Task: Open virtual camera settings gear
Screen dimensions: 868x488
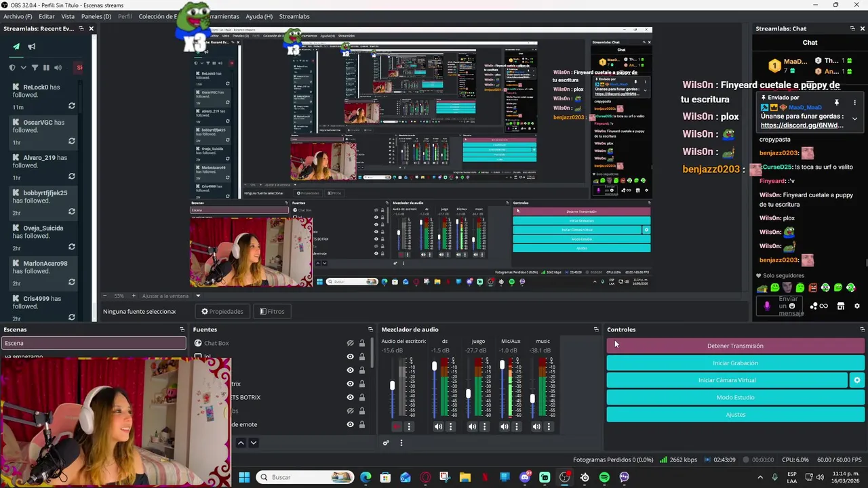Action: (857, 380)
